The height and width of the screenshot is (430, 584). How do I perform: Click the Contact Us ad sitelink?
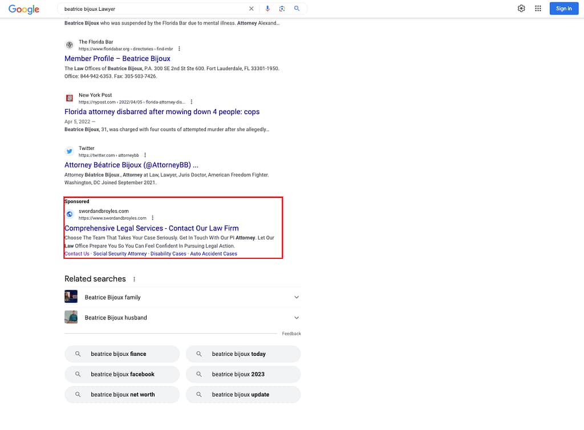coord(77,254)
